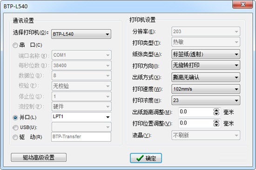Confirm settings with the 确定 button
This screenshot has height=170, width=256.
pyautogui.click(x=146, y=158)
